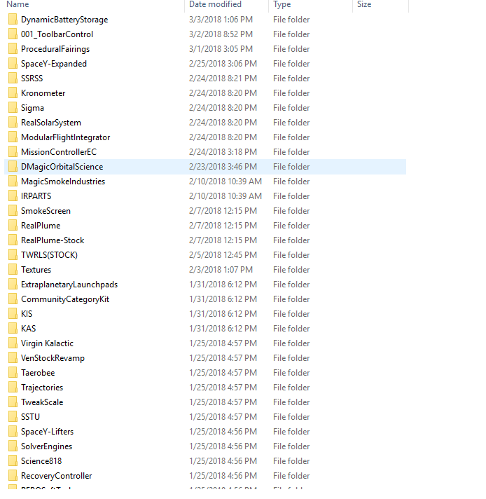This screenshot has height=499, width=486.
Task: Click File folder type in Textures row
Action: click(x=291, y=270)
